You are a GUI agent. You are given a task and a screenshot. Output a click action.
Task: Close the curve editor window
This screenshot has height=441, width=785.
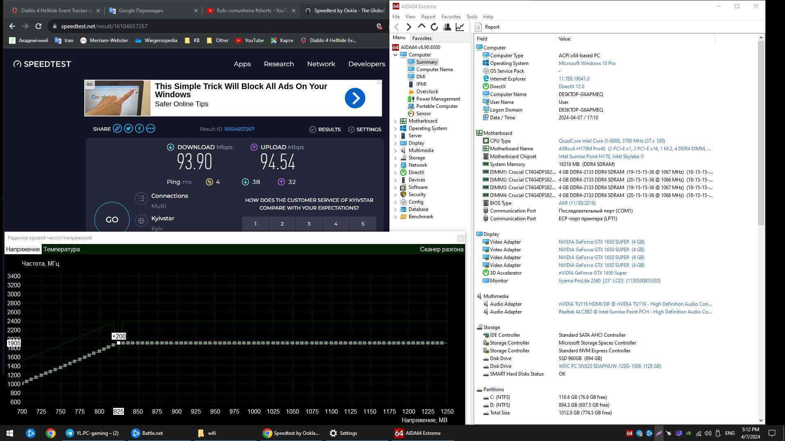[461, 238]
